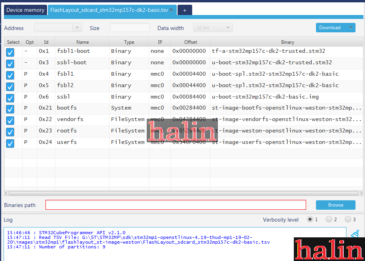Viewport: 365px width, 261px height.
Task: Select the FlashLayout_sdcard_stm32mp157c-dk2-basic.tsv tab
Action: click(109, 10)
